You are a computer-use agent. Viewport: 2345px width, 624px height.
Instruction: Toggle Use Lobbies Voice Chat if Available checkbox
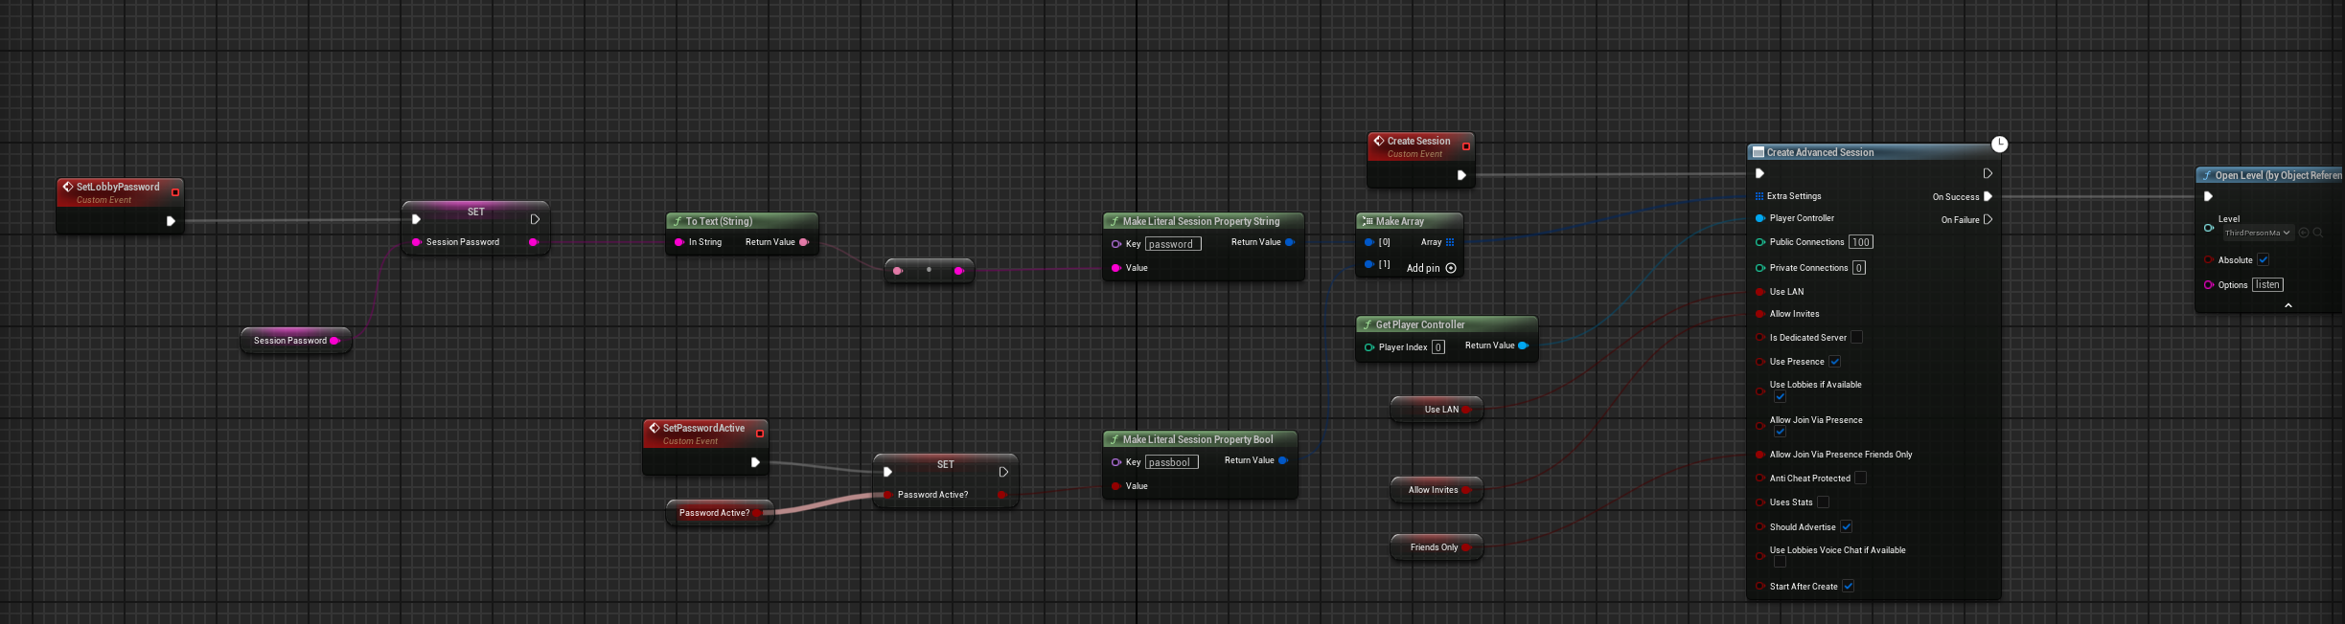(1780, 562)
